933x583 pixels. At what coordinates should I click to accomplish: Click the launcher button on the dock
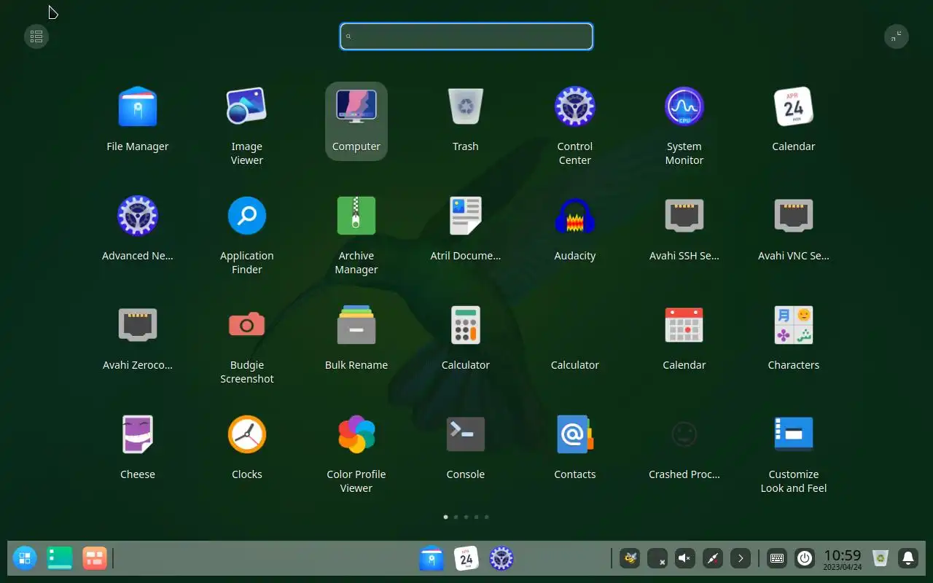(25, 559)
